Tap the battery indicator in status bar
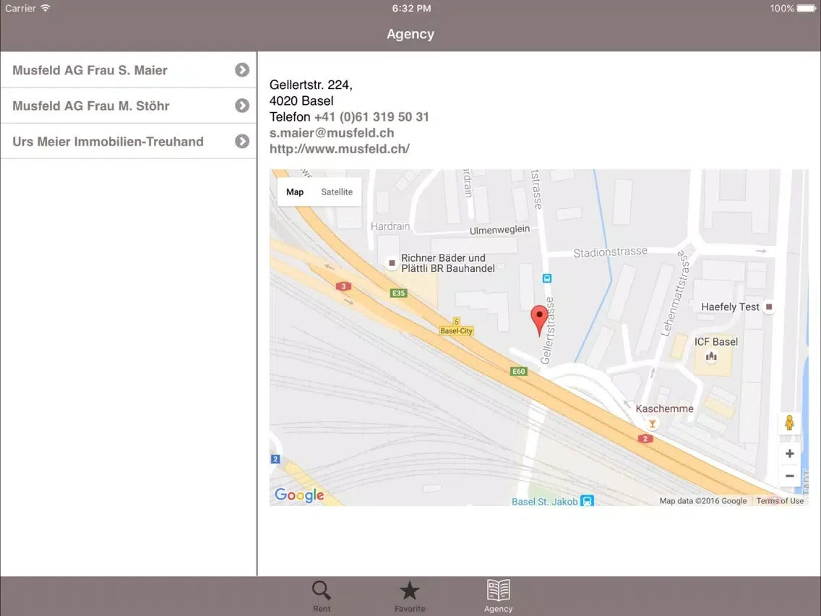 (x=807, y=9)
